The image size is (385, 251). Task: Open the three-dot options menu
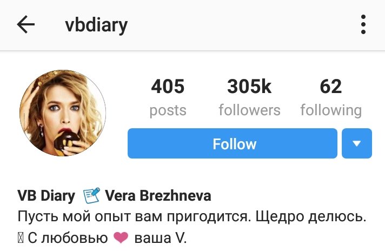(363, 24)
